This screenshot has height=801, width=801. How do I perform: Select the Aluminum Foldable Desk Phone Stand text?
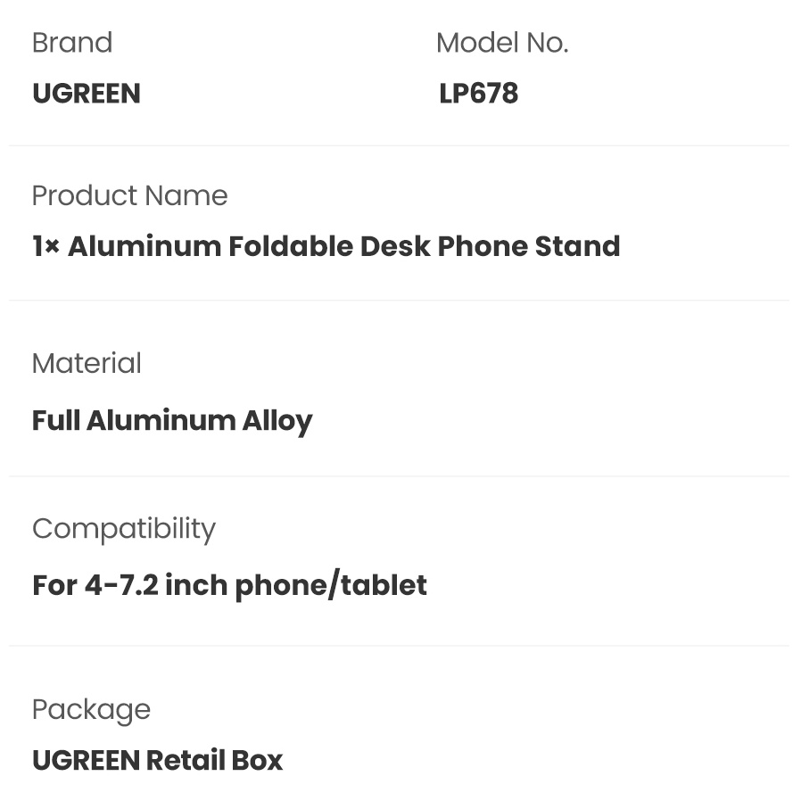point(343,246)
